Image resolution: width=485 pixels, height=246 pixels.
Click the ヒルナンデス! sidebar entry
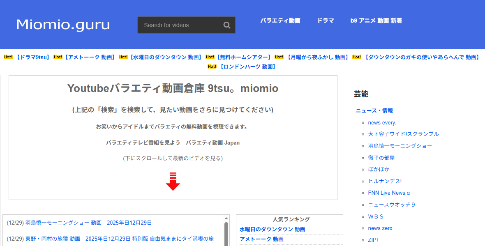(x=385, y=181)
